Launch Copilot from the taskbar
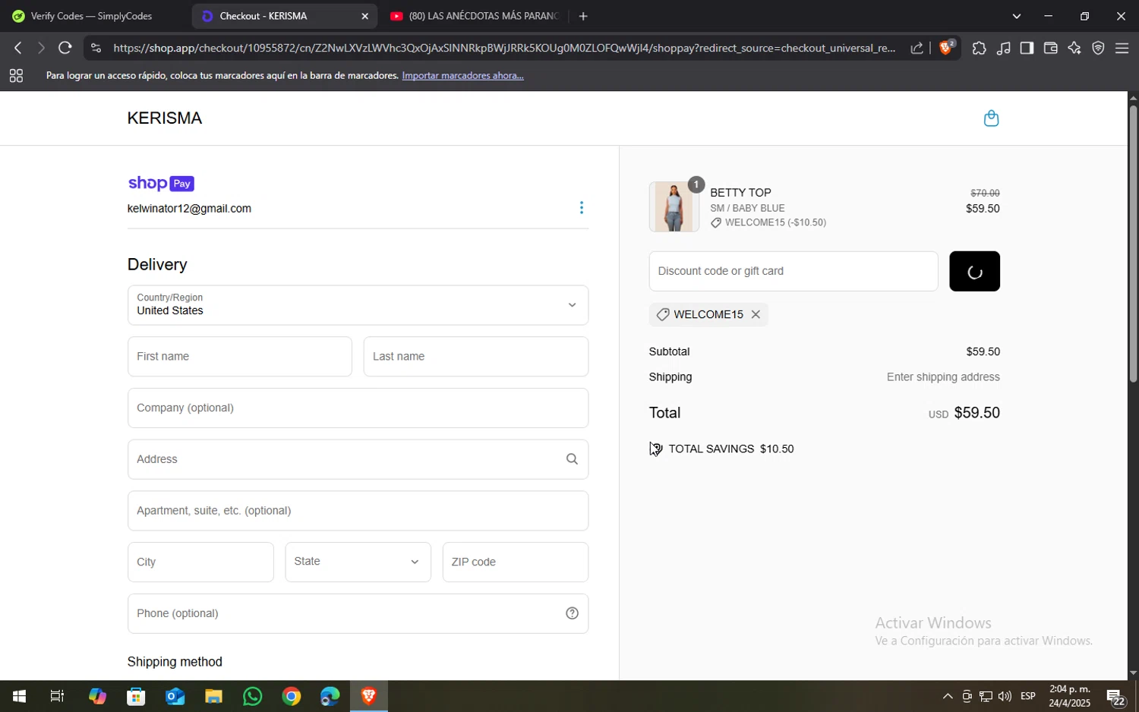Viewport: 1139px width, 712px height. pyautogui.click(x=97, y=696)
